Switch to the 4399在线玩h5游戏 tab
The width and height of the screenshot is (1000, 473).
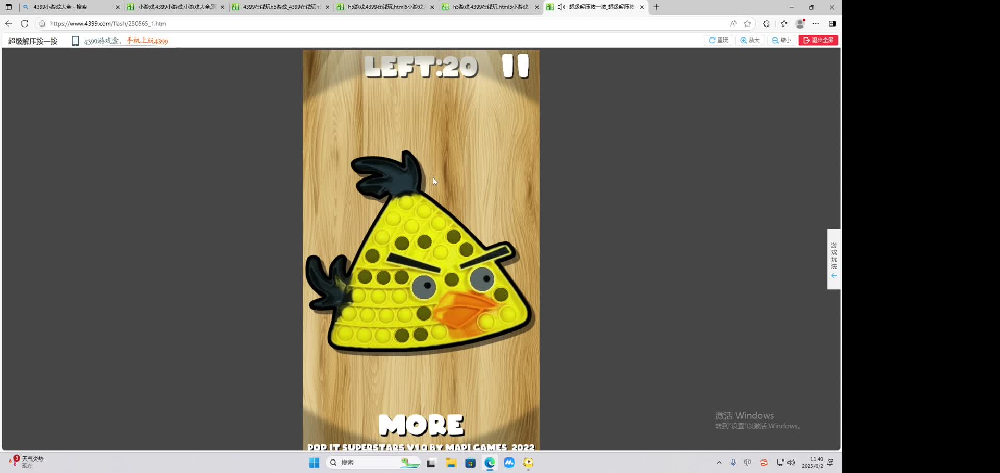pos(281,7)
